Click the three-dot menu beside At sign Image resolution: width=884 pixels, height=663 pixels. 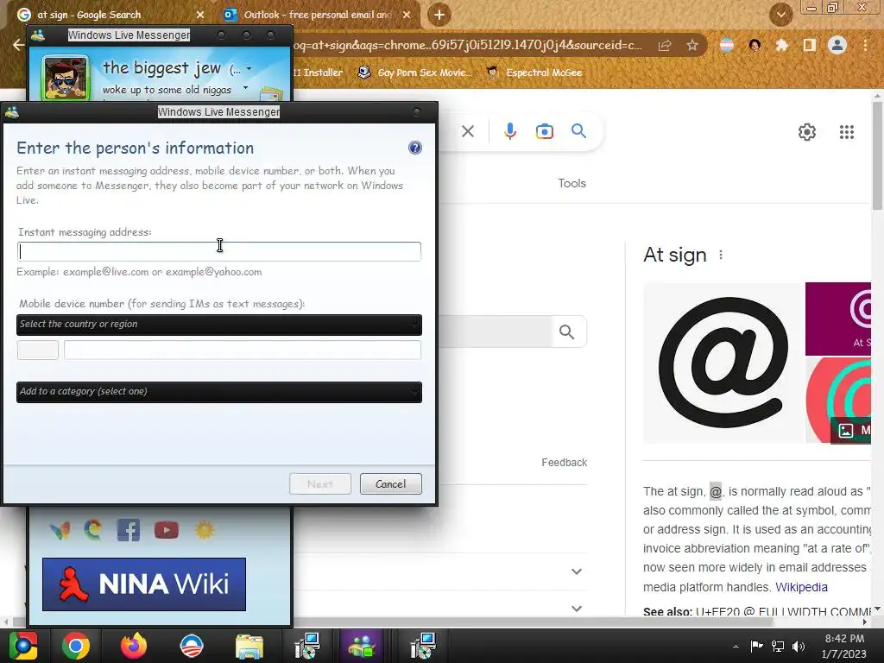(x=721, y=255)
